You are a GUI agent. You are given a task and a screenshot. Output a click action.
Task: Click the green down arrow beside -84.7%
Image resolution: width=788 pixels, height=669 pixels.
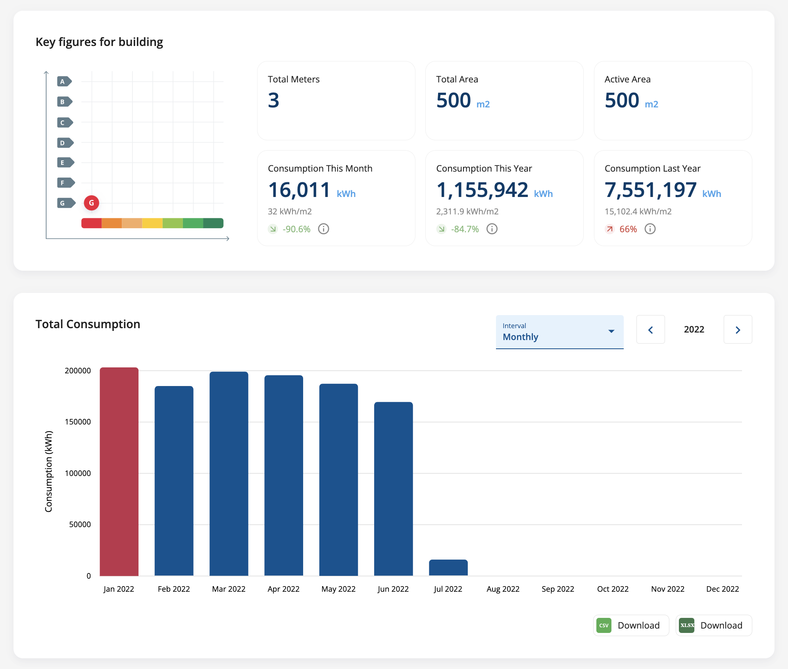pos(441,229)
